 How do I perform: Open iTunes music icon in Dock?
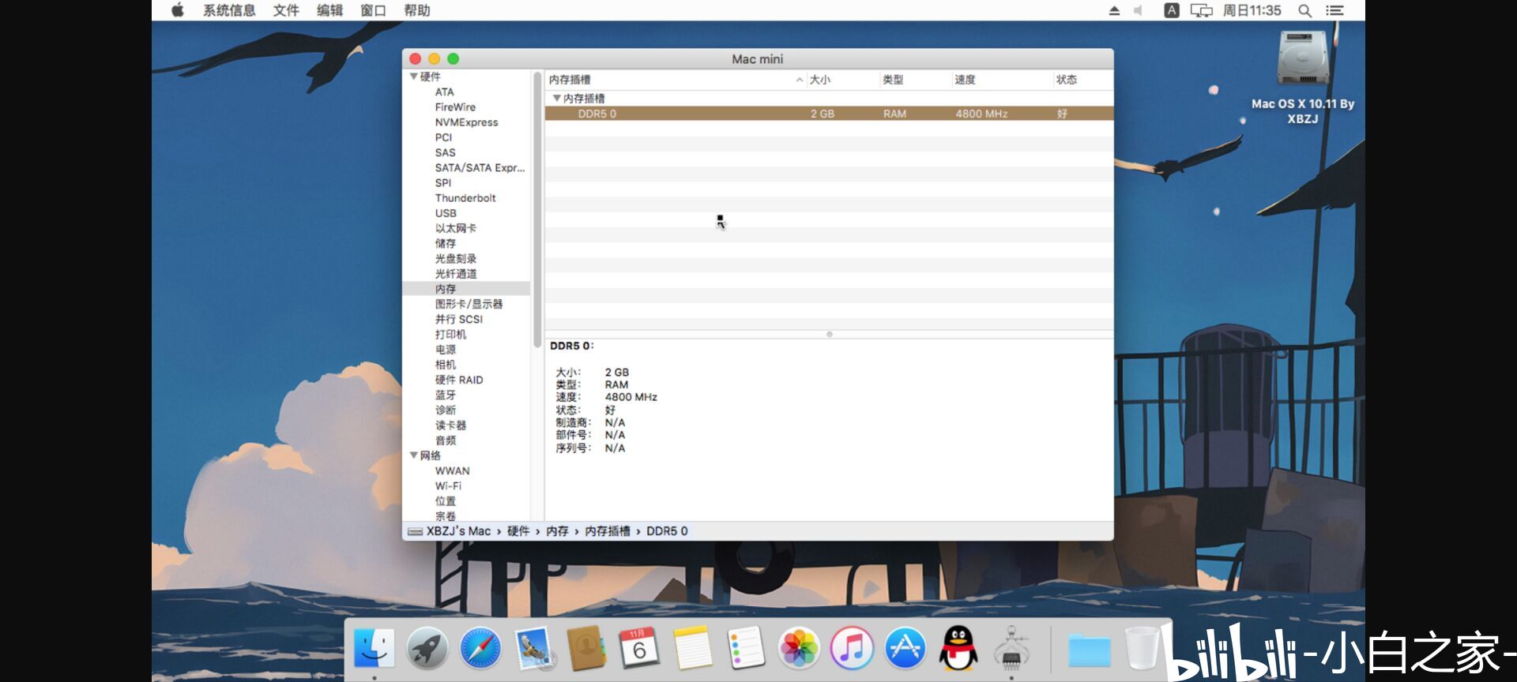(852, 649)
